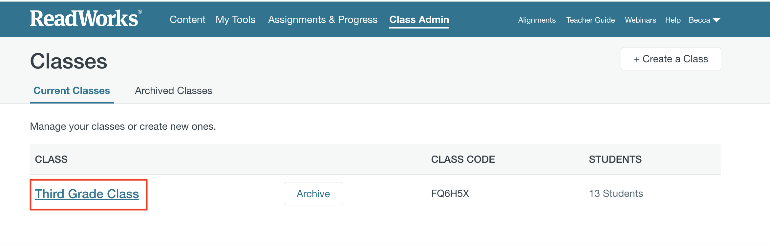View the 13 Students list
The image size is (770, 245).
(x=616, y=194)
